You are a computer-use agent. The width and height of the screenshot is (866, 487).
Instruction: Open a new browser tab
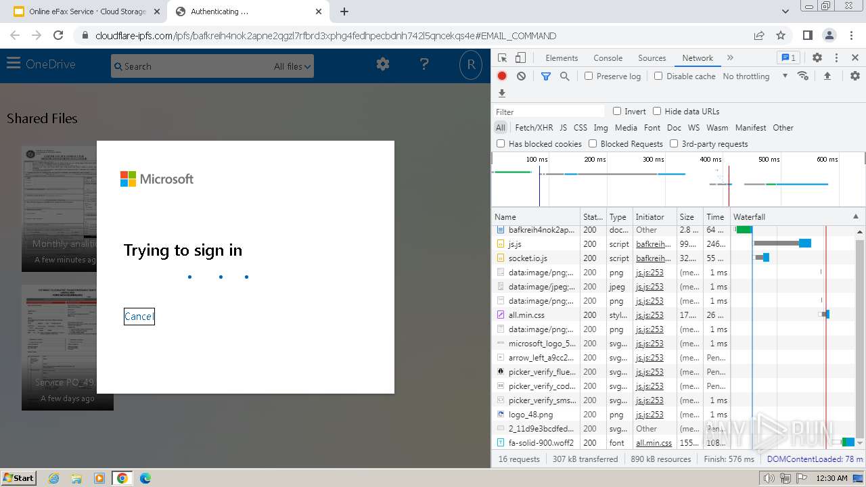click(x=344, y=11)
